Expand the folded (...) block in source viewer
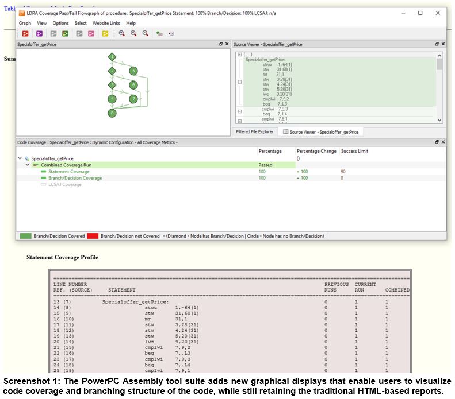 pyautogui.click(x=240, y=55)
